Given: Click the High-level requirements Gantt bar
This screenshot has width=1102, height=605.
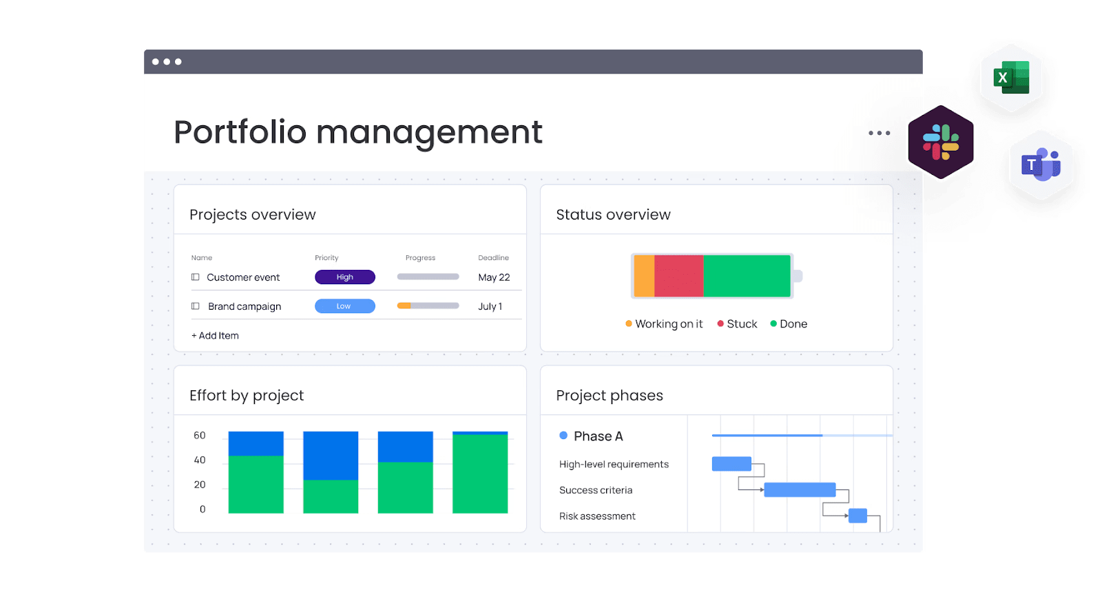Looking at the screenshot, I should point(731,464).
